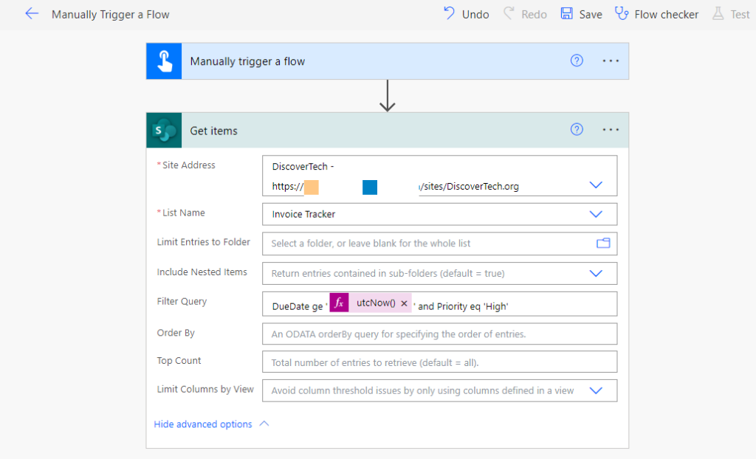
Task: Open the Flow checker
Action: click(656, 14)
